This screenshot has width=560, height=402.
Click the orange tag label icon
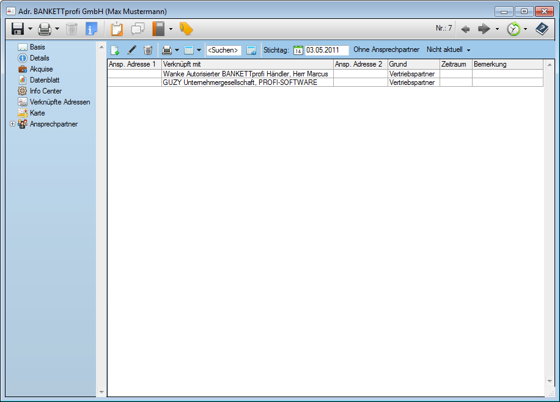(x=186, y=29)
